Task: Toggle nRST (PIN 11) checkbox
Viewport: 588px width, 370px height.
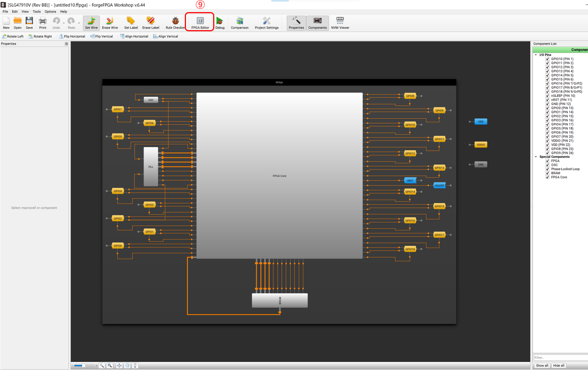Action: [547, 100]
